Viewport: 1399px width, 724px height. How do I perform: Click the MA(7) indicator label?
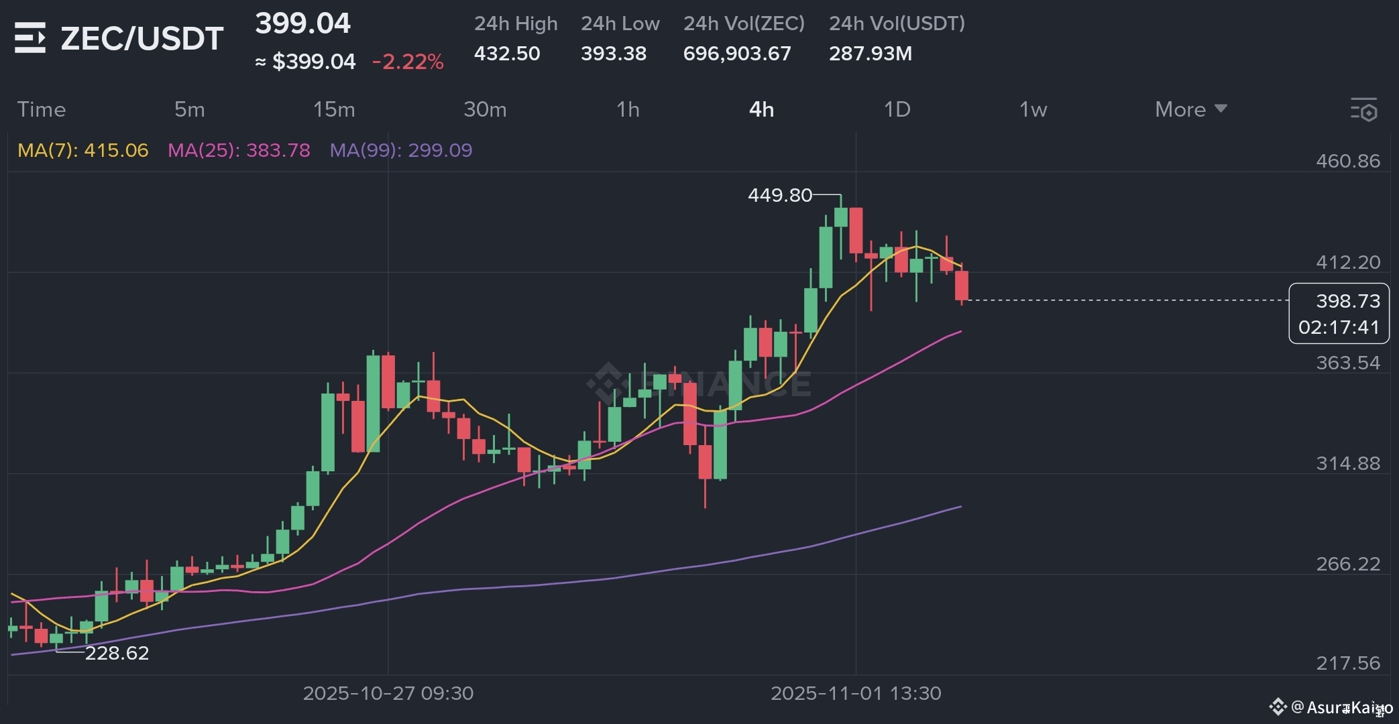point(82,150)
